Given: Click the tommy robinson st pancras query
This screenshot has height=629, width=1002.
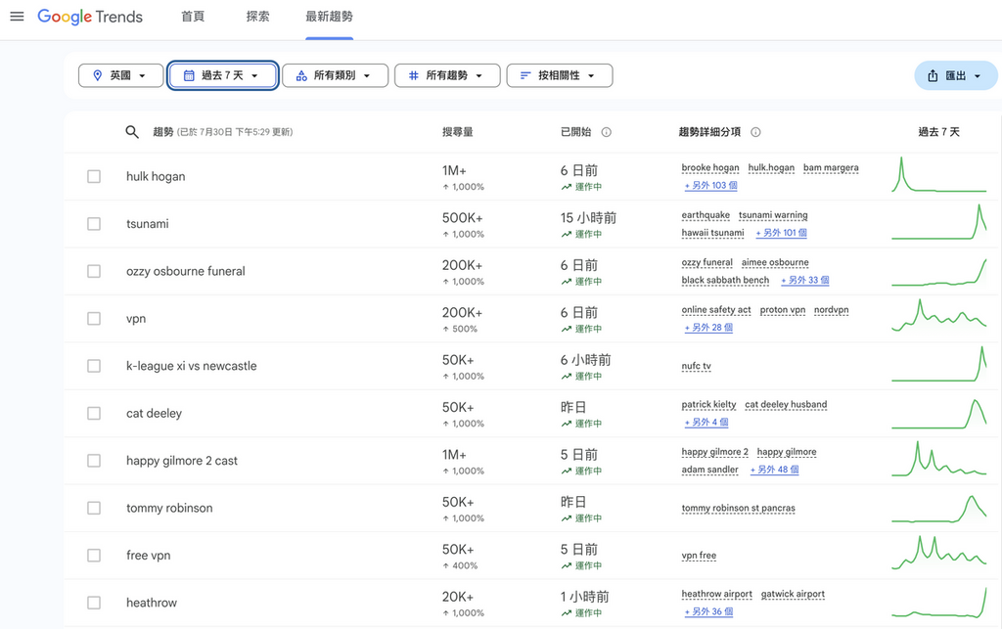Looking at the screenshot, I should coord(738,508).
